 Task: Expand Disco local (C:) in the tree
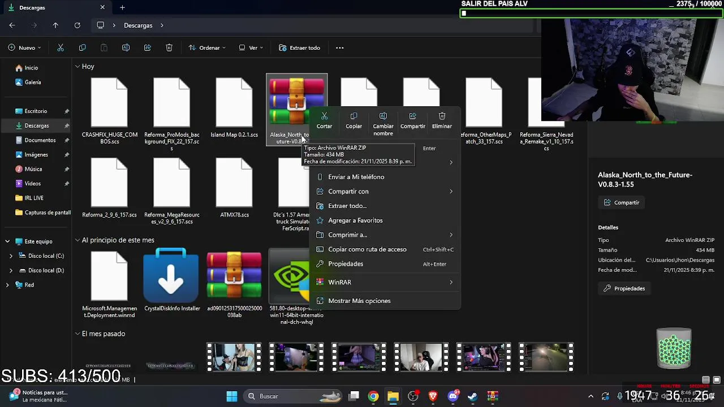11,256
